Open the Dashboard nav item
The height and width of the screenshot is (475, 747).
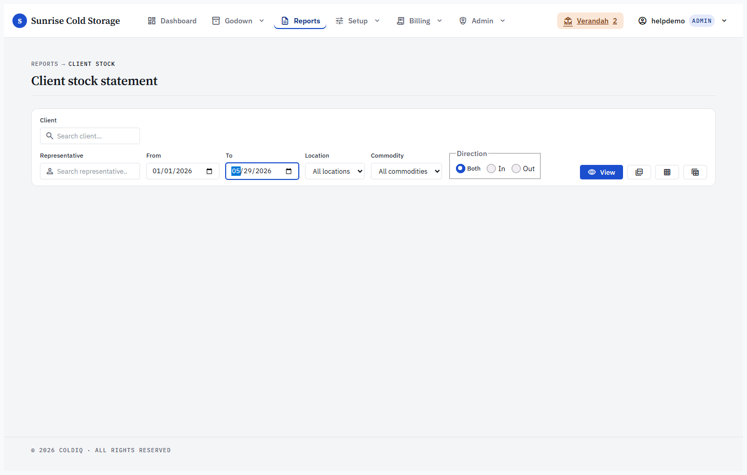(x=172, y=21)
